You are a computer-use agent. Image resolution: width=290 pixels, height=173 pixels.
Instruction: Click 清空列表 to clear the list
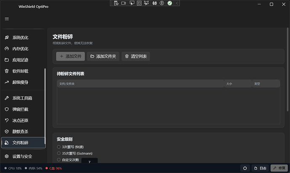tap(136, 56)
